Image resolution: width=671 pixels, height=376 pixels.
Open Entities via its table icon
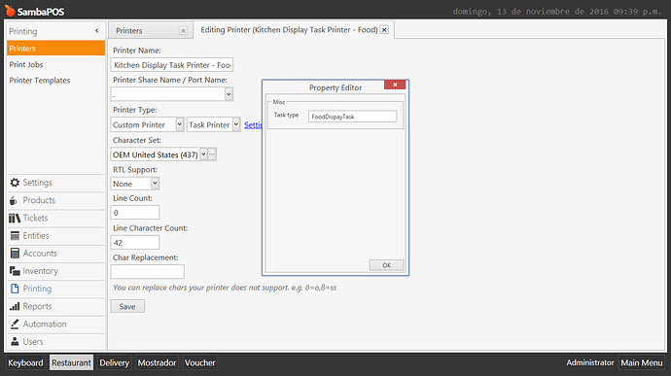tap(15, 236)
